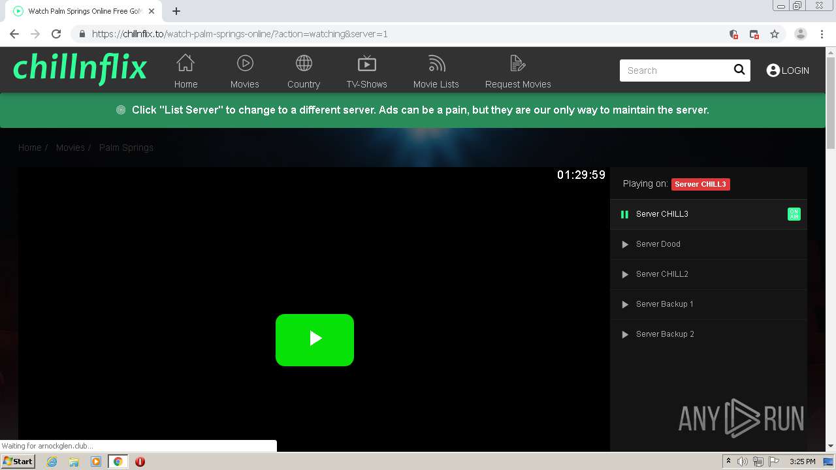This screenshot has width=836, height=470.
Task: Click the ON AIR badge for Server CHILL3
Action: click(794, 214)
